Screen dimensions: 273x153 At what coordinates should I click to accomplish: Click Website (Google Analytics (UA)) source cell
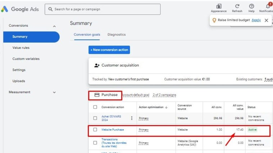(x=188, y=143)
